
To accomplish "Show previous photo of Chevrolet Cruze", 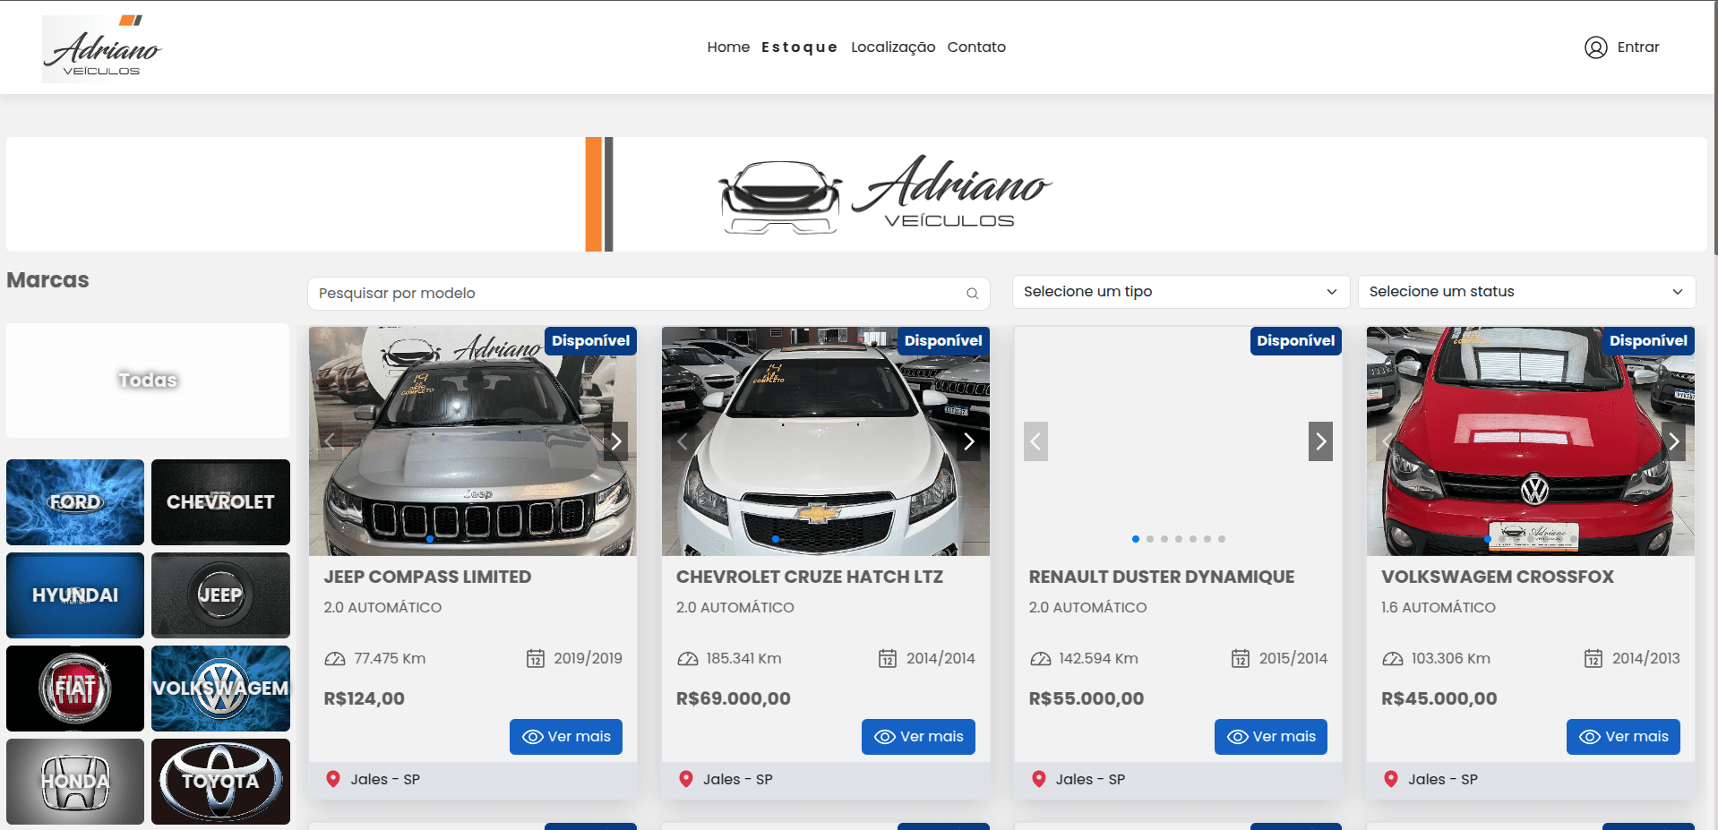I will [683, 441].
